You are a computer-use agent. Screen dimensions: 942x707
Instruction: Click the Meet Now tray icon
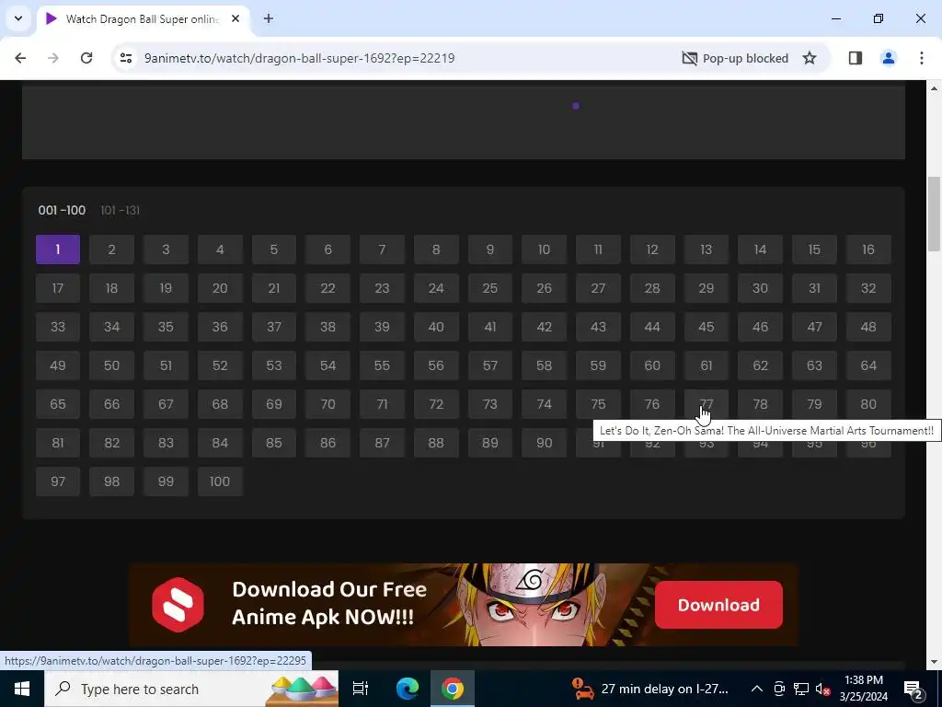tap(779, 689)
